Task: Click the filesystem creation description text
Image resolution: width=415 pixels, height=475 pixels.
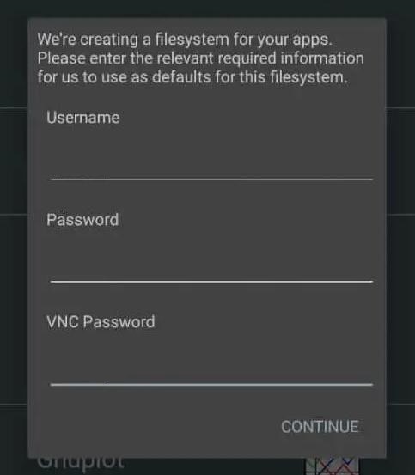Action: (x=200, y=58)
